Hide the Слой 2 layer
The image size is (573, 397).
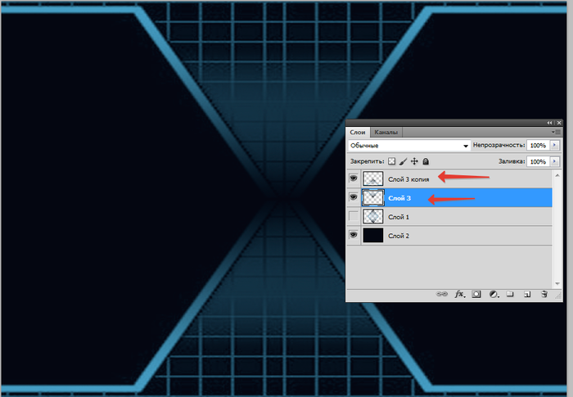click(354, 235)
